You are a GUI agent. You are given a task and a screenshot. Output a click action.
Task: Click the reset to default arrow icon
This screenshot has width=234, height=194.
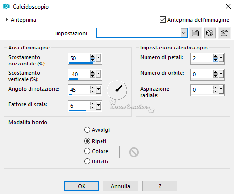click(224, 33)
